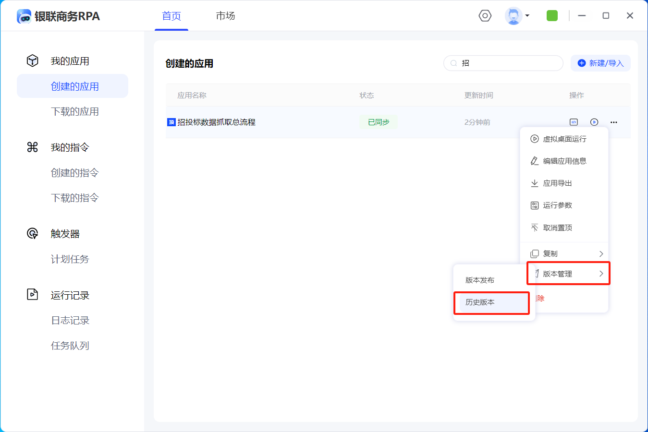Open the user avatar account dropdown
648x432 pixels.
point(517,16)
